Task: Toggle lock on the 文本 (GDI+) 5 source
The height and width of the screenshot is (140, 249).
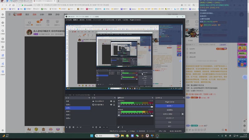Action: (114, 101)
